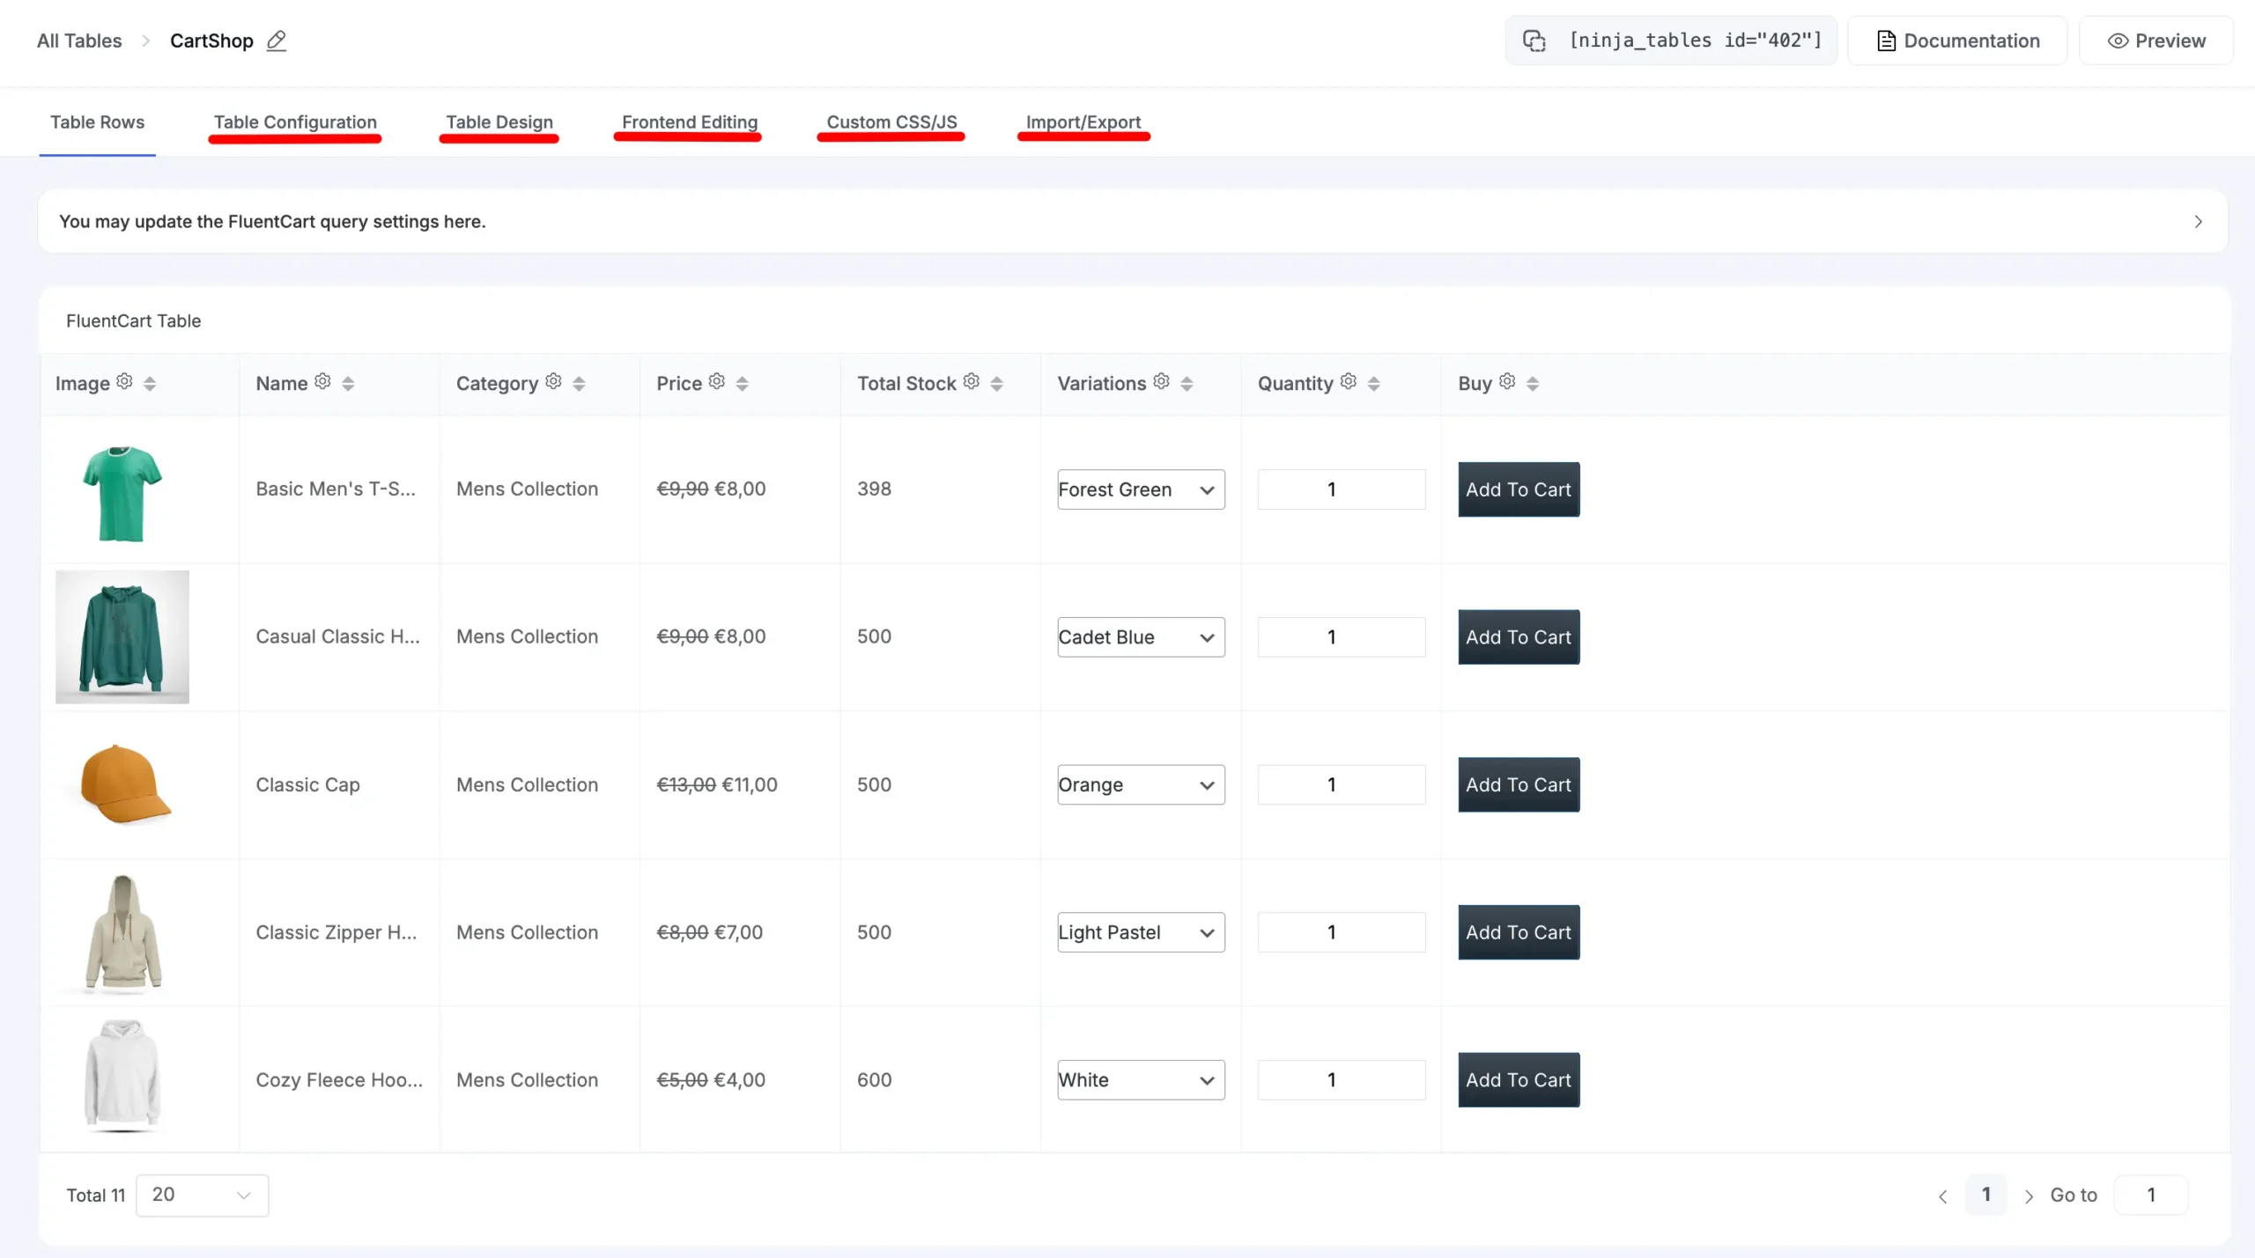Open settings gear on the Price column
2255x1258 pixels.
tap(716, 382)
